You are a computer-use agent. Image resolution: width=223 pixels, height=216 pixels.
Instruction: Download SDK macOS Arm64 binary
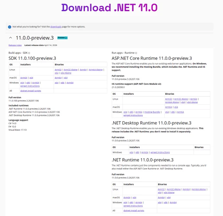[x=58, y=78]
